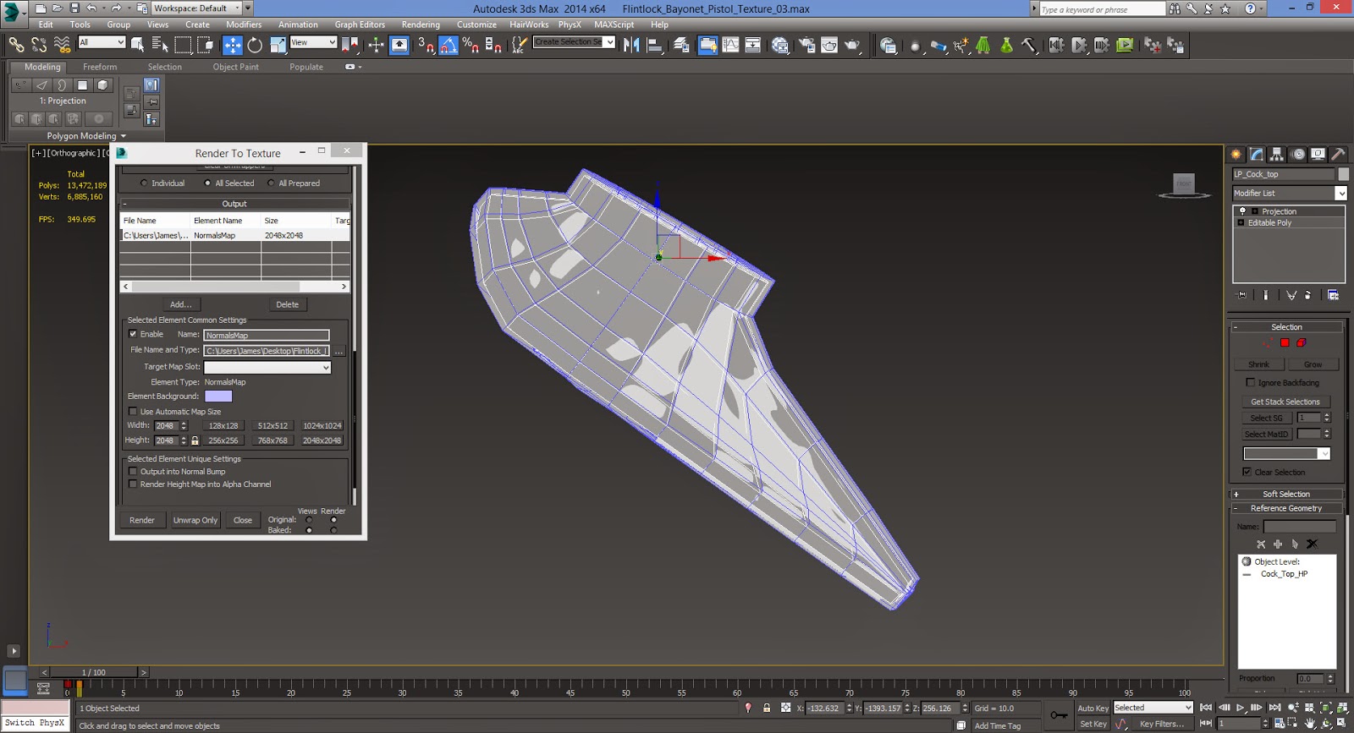1354x733 pixels.
Task: Click the Zoom Extents Selected icon
Action: 1325,708
